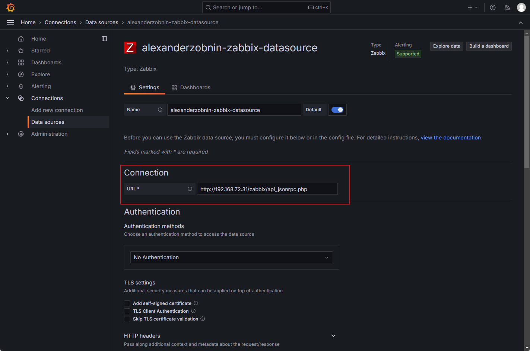
Task: Open the help question mark icon
Action: pyautogui.click(x=493, y=7)
